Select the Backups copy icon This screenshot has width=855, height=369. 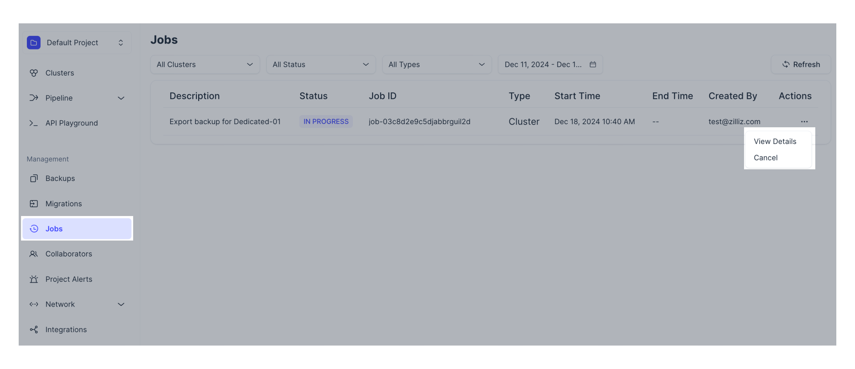[34, 178]
